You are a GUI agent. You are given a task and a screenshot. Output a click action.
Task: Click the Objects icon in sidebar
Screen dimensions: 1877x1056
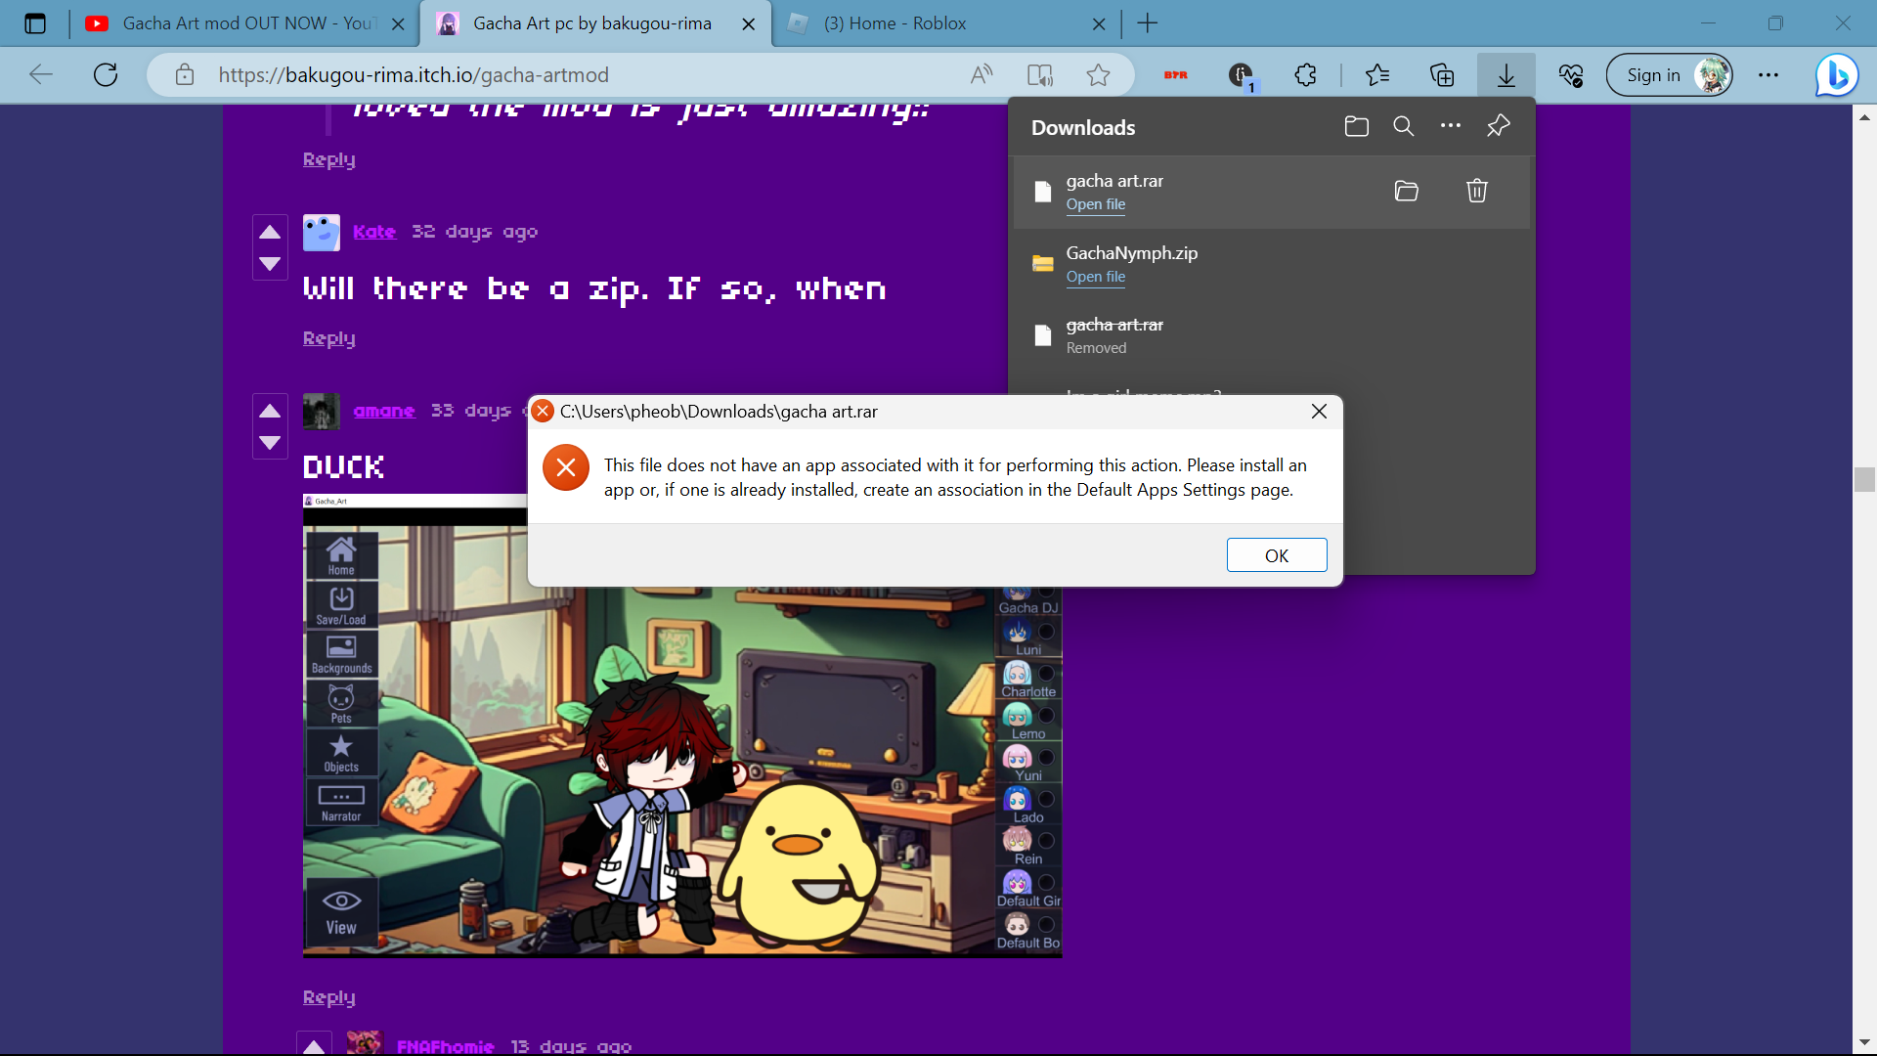[x=341, y=754]
